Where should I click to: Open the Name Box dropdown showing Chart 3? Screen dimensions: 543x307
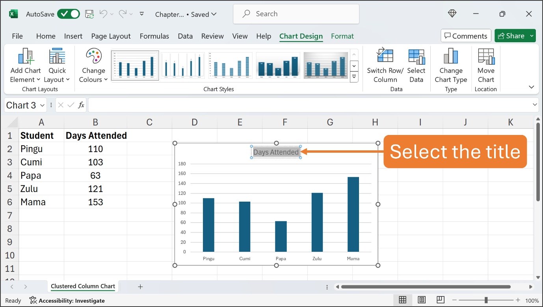click(x=42, y=105)
